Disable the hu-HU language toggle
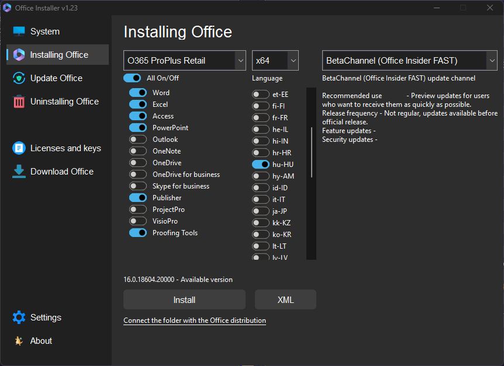This screenshot has width=504, height=366. pyautogui.click(x=261, y=164)
